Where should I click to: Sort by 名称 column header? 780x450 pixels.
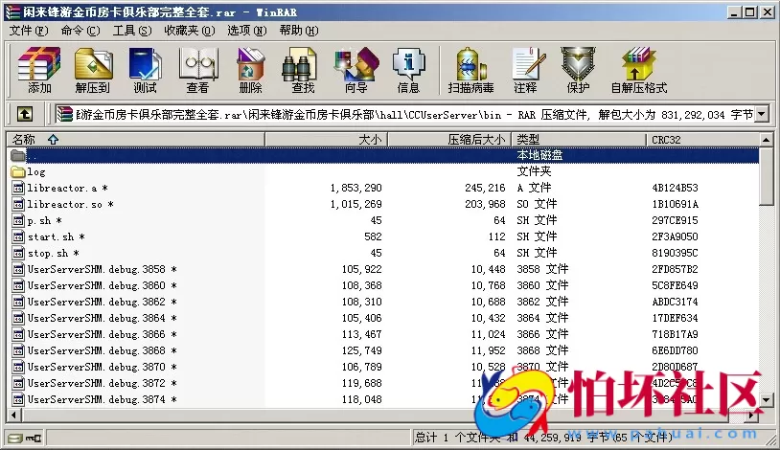coord(136,140)
